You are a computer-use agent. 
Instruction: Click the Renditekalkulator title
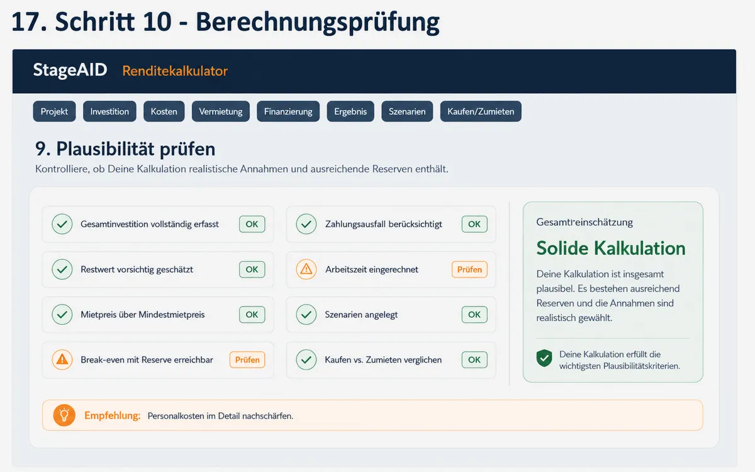pyautogui.click(x=175, y=70)
